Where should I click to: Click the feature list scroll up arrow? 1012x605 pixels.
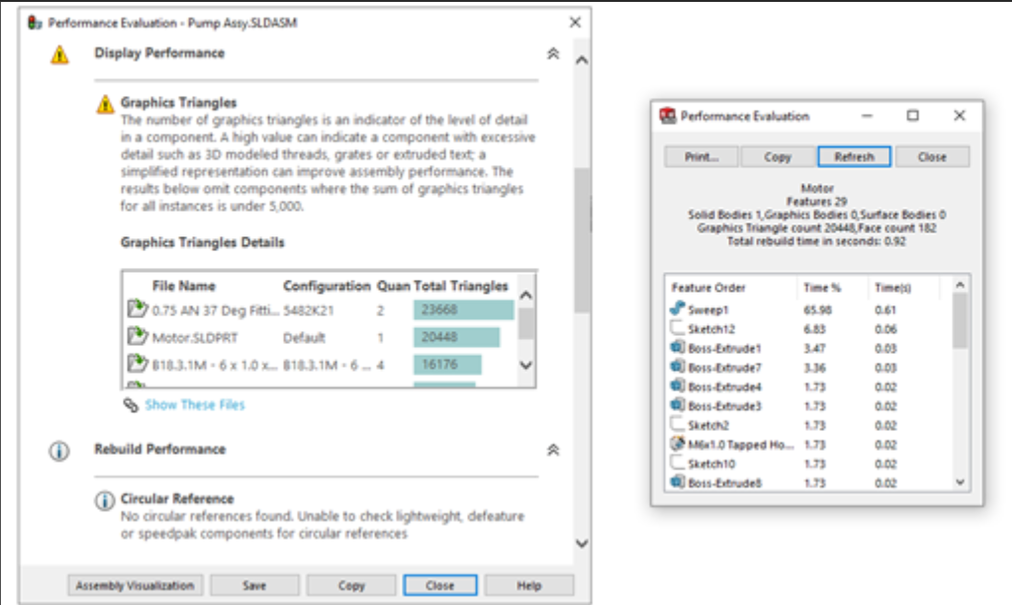960,285
